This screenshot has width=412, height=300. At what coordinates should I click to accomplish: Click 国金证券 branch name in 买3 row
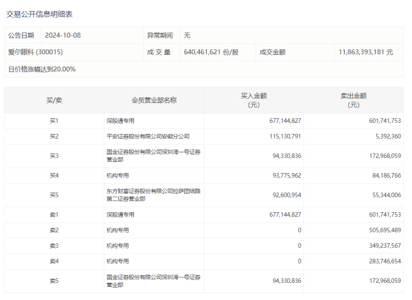153,156
